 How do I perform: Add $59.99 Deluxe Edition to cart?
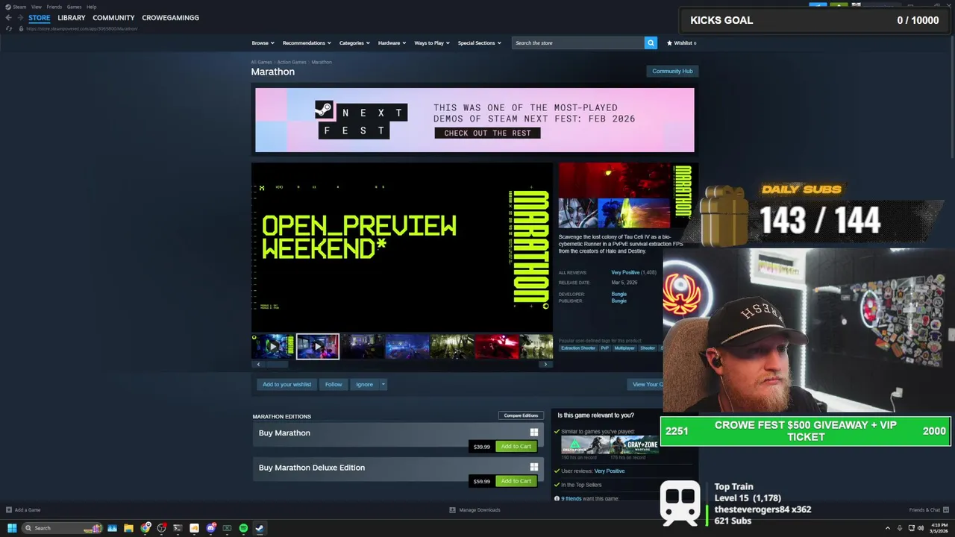click(x=516, y=481)
